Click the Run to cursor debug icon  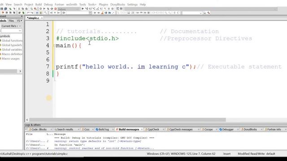[87, 8]
